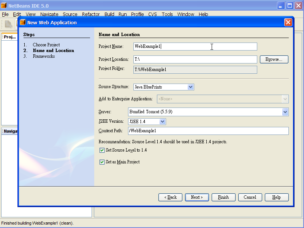This screenshot has width=304, height=228.
Task: Click the disabled Add to Enterprise Application combo
Action: pyautogui.click(x=223, y=99)
